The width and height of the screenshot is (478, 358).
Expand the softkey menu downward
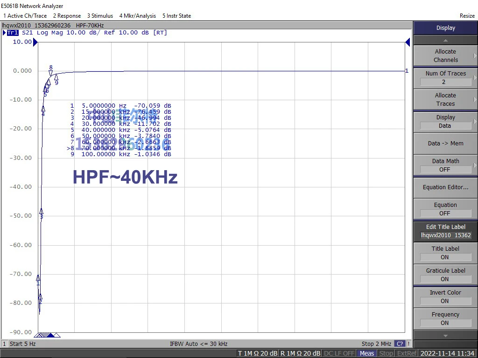[x=444, y=335]
